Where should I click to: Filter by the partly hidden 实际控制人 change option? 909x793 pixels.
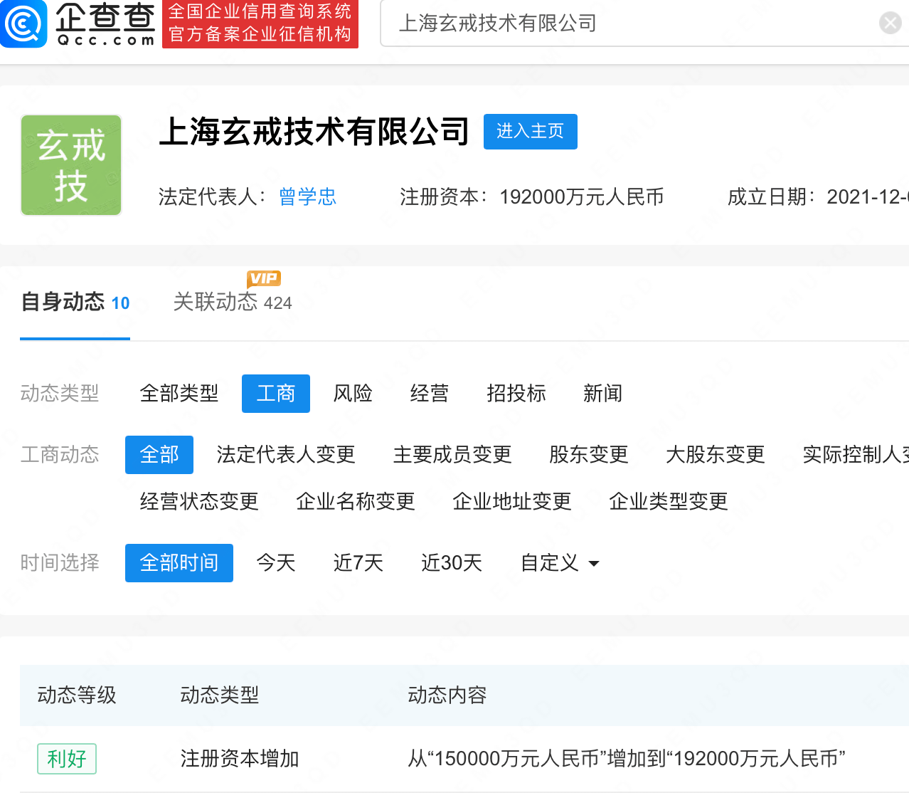click(856, 455)
